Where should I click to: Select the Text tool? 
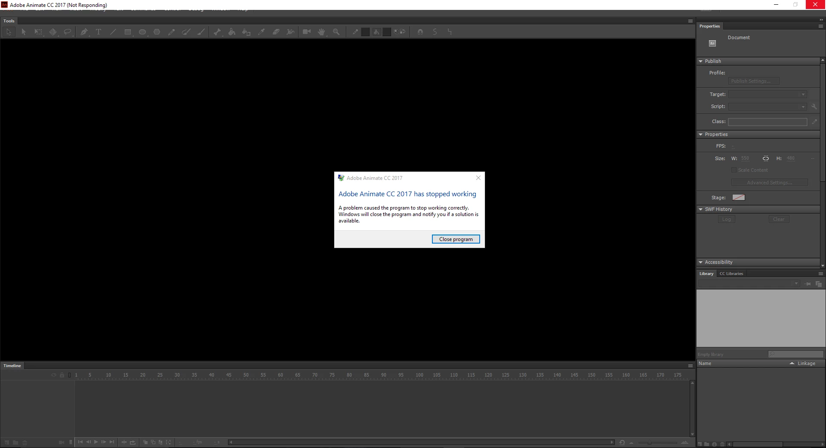coord(99,32)
